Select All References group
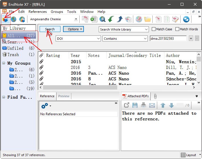The image size is (202, 159). [19, 35]
